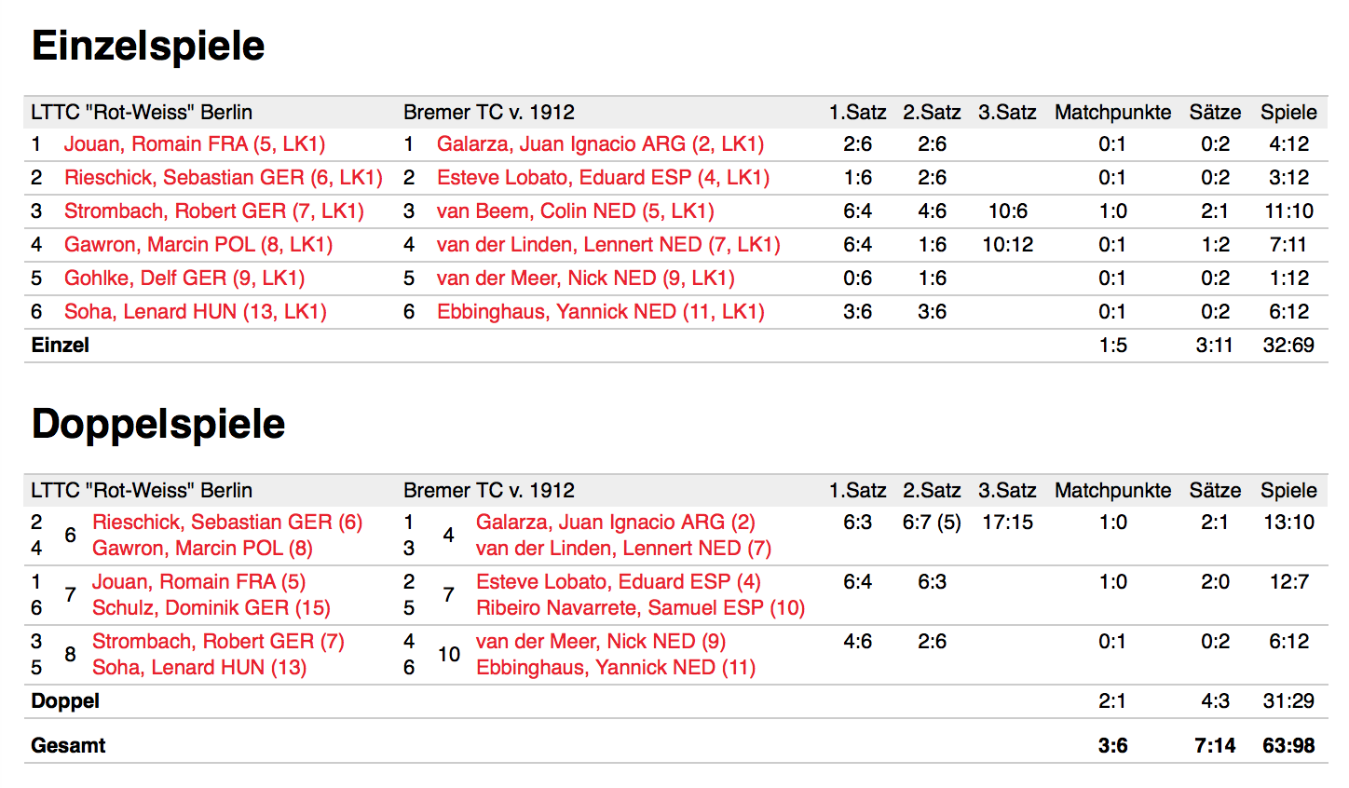Open Gohlke, Delf GER player link

point(184,279)
